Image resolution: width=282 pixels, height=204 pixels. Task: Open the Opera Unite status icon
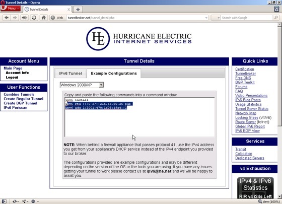[x=25, y=201]
